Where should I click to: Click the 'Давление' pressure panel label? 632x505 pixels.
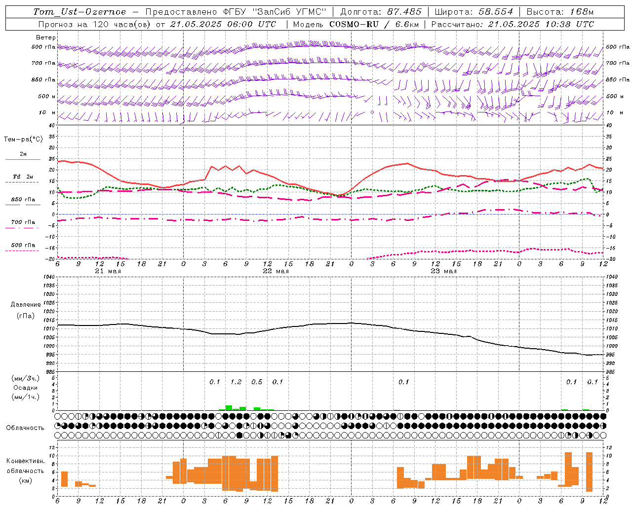click(26, 305)
